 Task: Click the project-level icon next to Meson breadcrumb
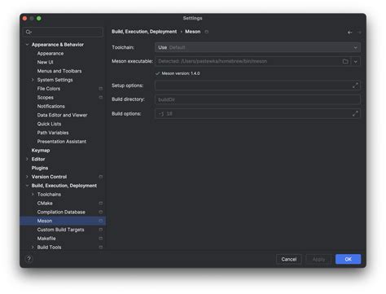click(207, 32)
